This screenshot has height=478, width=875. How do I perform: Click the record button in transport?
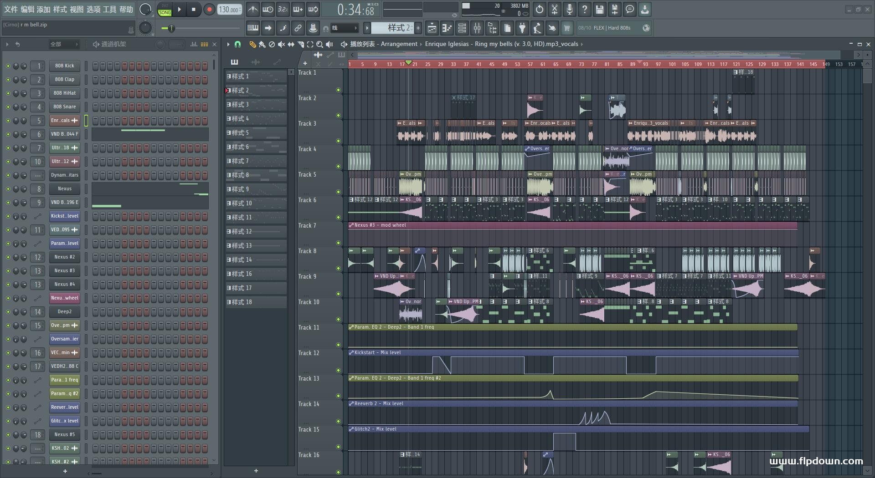(209, 10)
